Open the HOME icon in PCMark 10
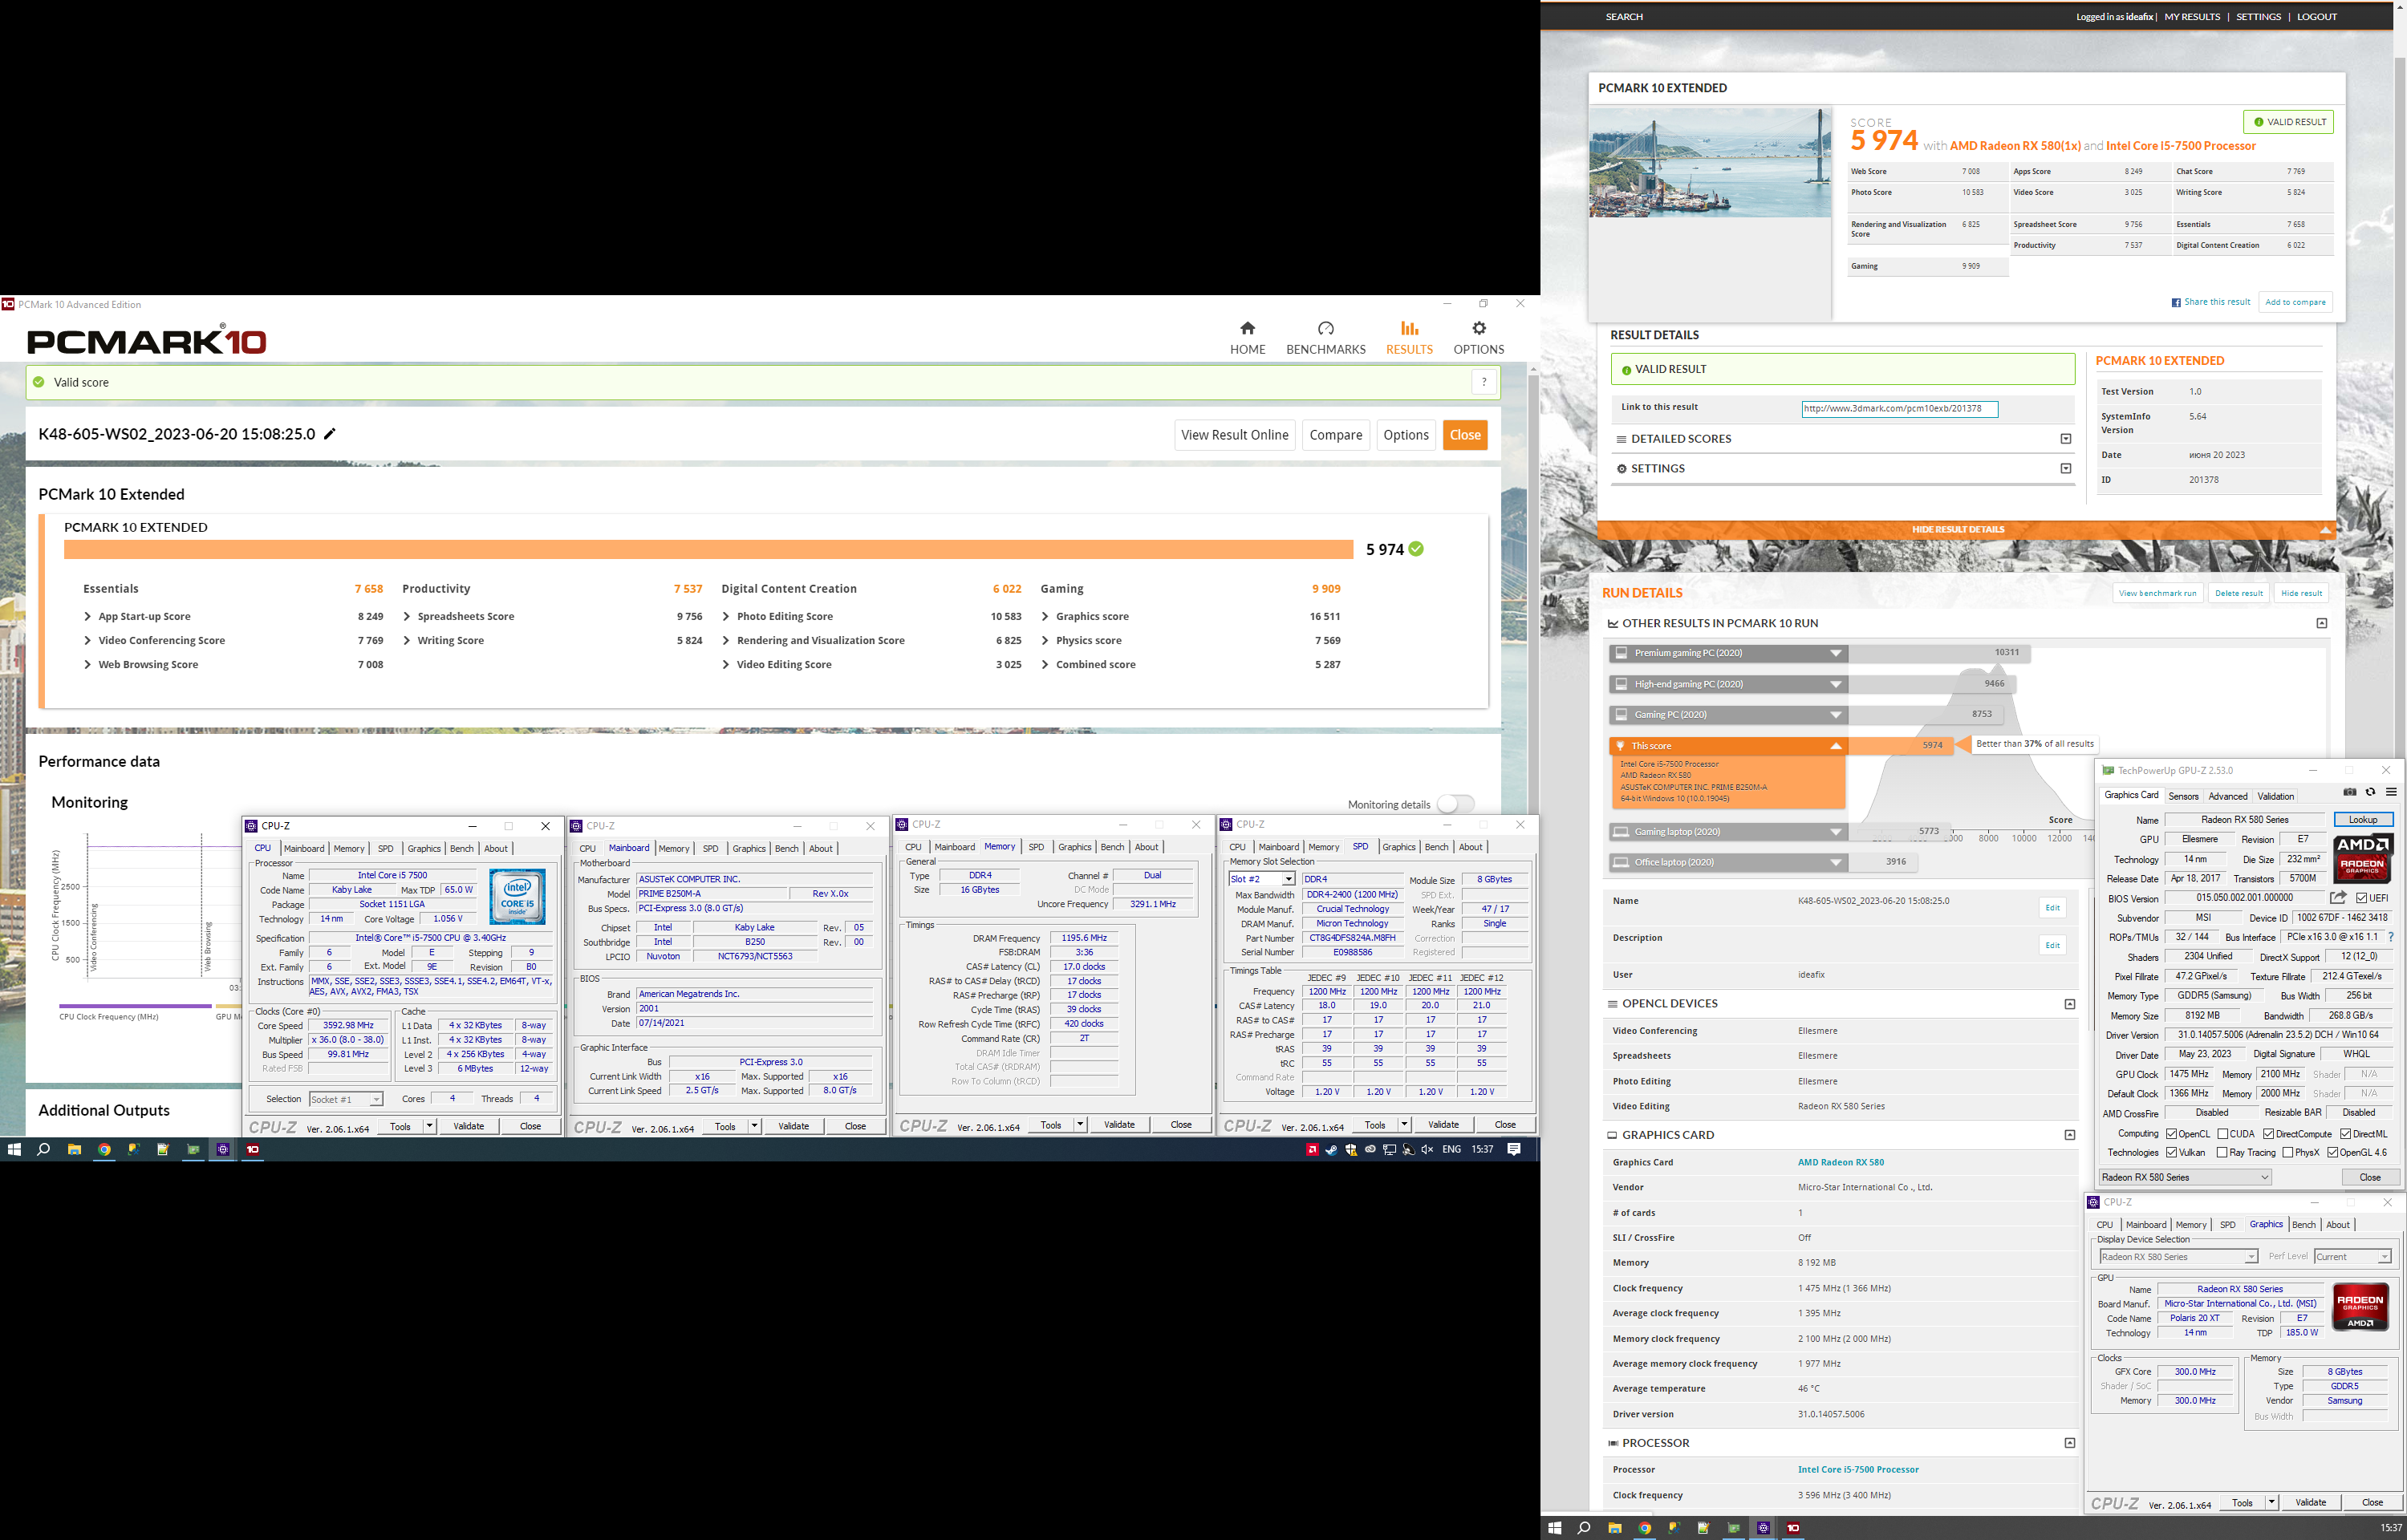 coord(1247,328)
